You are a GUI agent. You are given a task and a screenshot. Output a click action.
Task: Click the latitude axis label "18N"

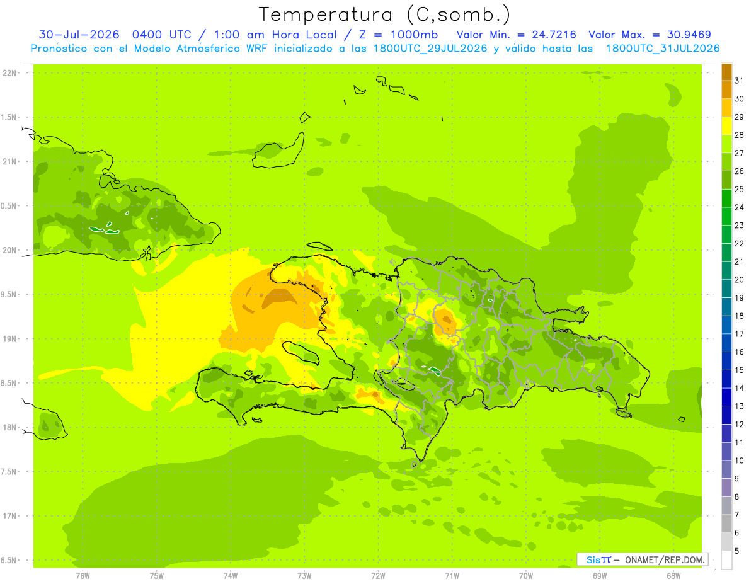[10, 427]
